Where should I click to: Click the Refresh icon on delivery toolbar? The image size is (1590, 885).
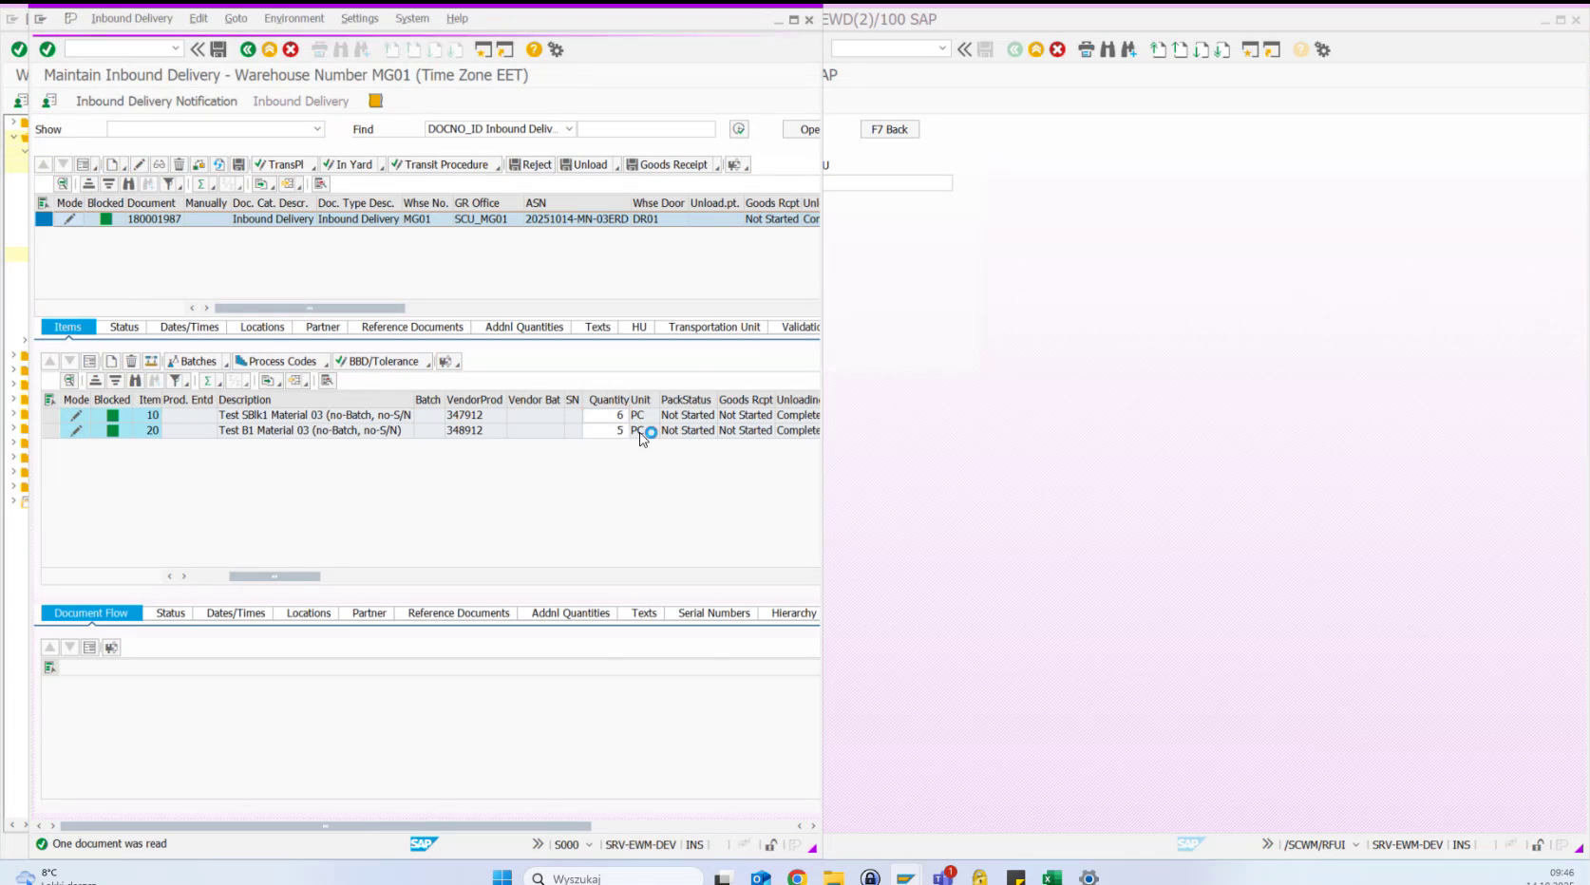tap(218, 163)
